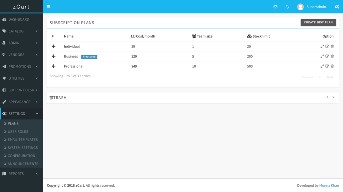This screenshot has width=343, height=192.
Task: Click the hamburger menu icon in top bar
Action: (49, 7)
